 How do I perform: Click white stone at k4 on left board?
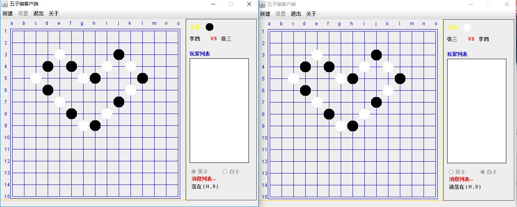tap(131, 66)
